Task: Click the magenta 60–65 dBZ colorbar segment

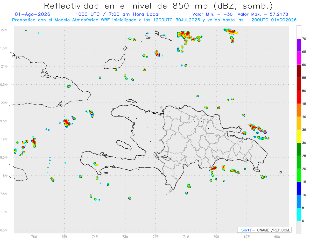Action: pyautogui.click(x=299, y=58)
